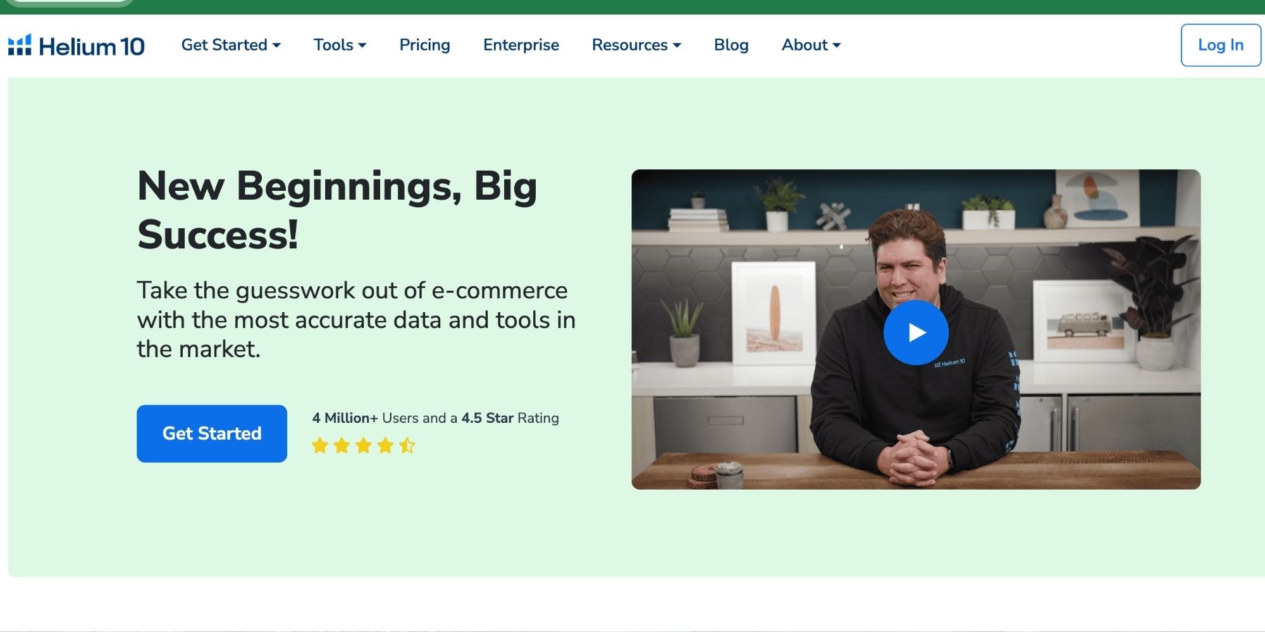
Task: Open the Enterprise nav link
Action: tap(521, 45)
